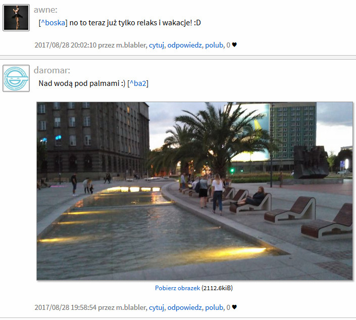Click cytuj on daromar's post
The width and height of the screenshot is (356, 320).
coord(157,307)
